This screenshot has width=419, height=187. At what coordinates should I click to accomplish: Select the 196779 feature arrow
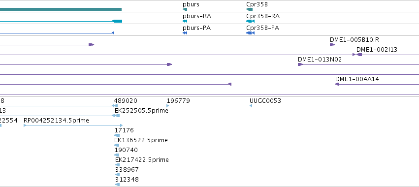168,106
